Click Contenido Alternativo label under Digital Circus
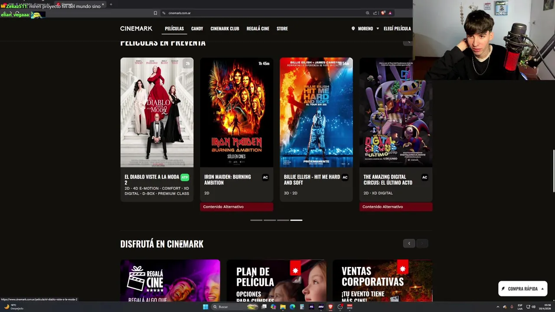Screen dimensions: 555x312 [396, 207]
